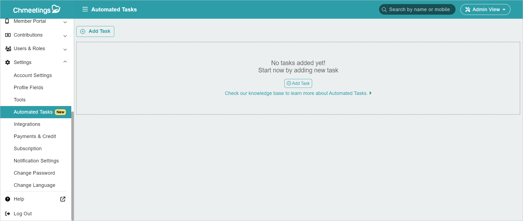Click the Automated Tasks page title
This screenshot has height=221, width=523.
114,9
